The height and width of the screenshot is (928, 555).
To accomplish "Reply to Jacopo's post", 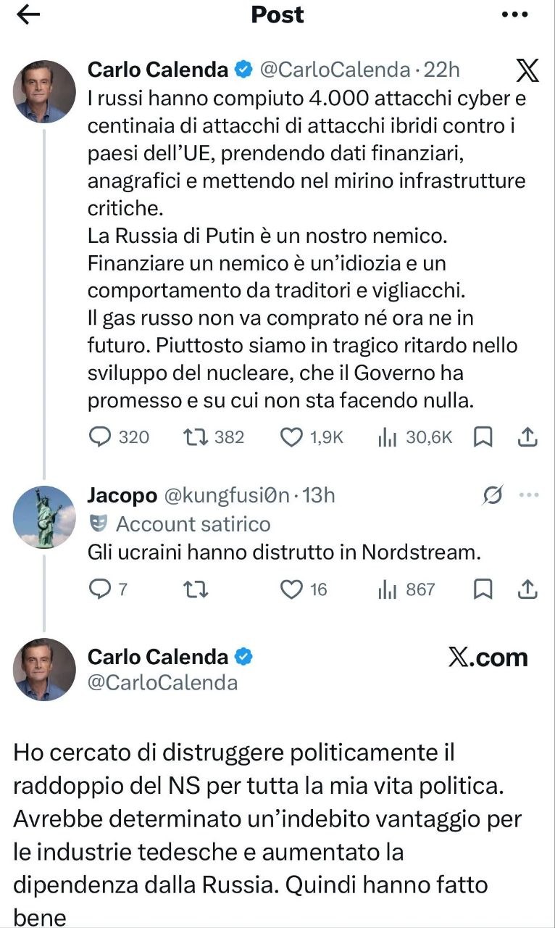I will [99, 589].
